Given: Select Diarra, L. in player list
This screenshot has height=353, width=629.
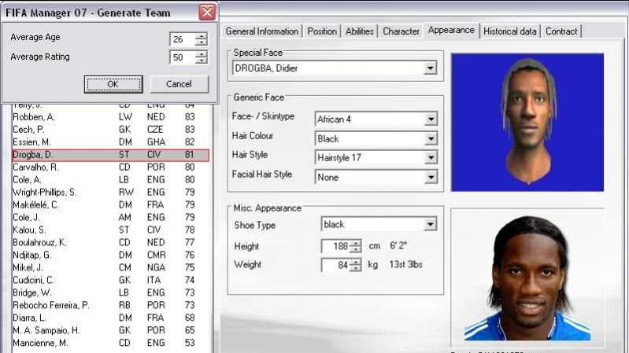Looking at the screenshot, I should [x=111, y=318].
